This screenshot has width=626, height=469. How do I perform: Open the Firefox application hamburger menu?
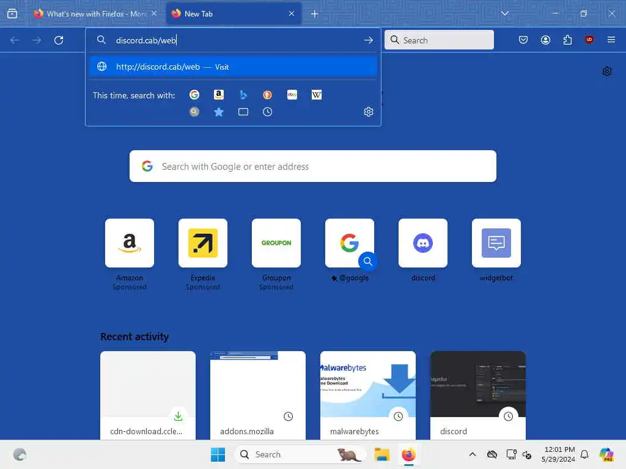pyautogui.click(x=611, y=40)
